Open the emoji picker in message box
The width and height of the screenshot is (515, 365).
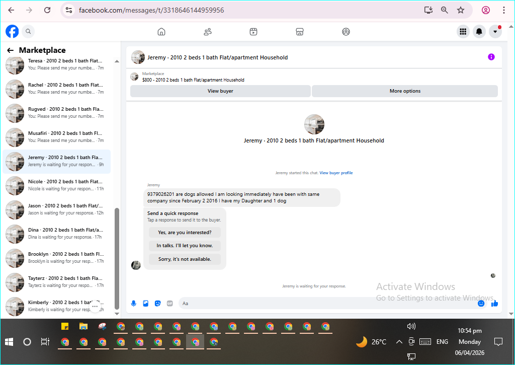click(481, 303)
